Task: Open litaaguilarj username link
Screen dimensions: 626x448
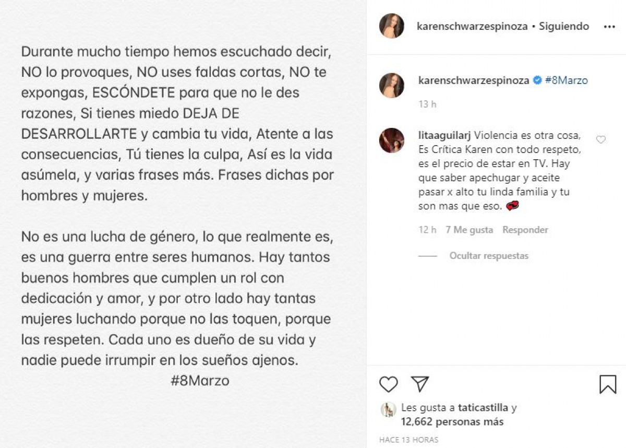Action: coord(444,135)
